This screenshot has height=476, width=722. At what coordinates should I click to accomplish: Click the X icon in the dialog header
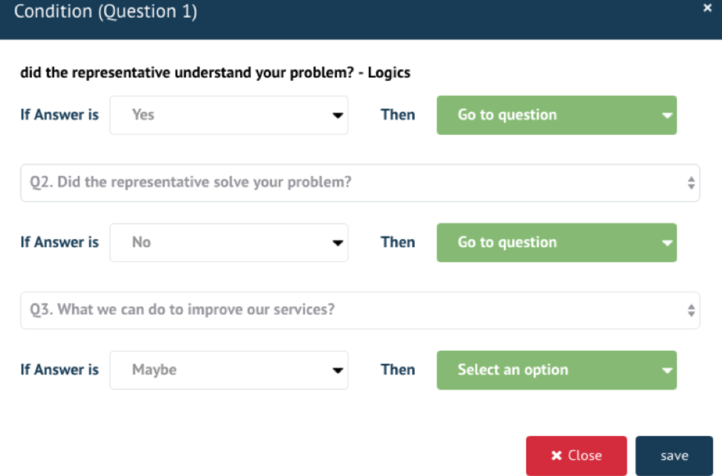click(707, 8)
